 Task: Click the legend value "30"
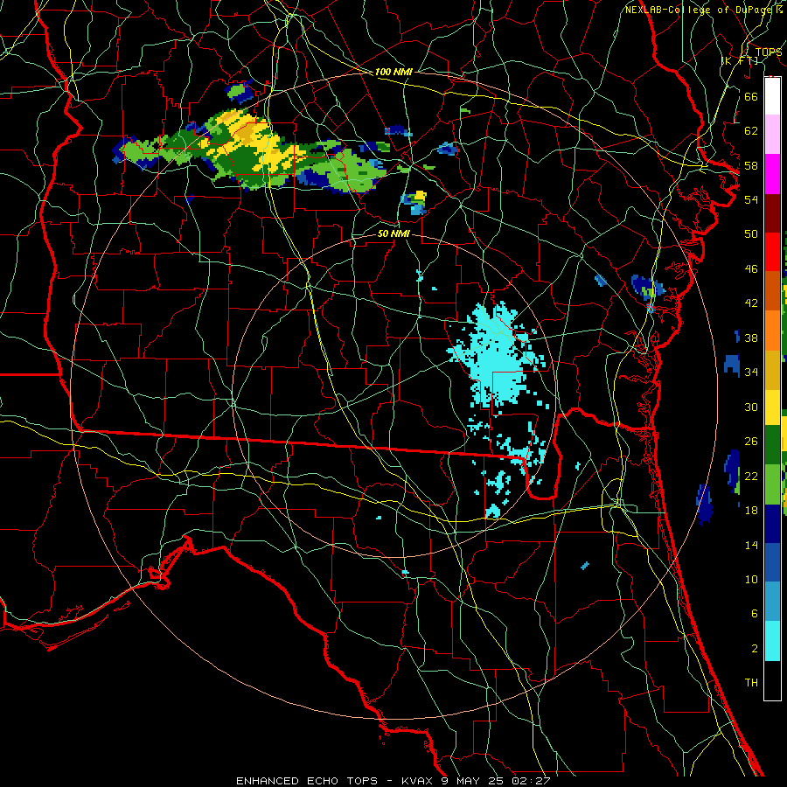[751, 407]
